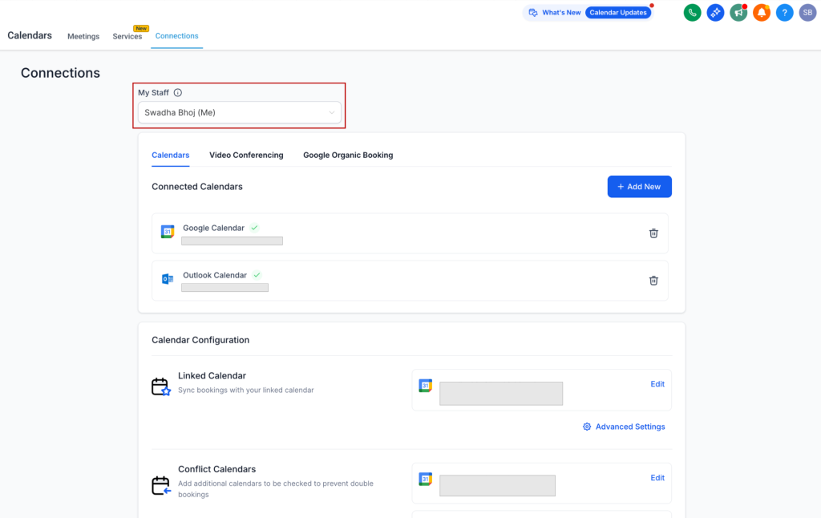Switch to the Services tab
Screen dimensions: 821x518
coord(127,36)
